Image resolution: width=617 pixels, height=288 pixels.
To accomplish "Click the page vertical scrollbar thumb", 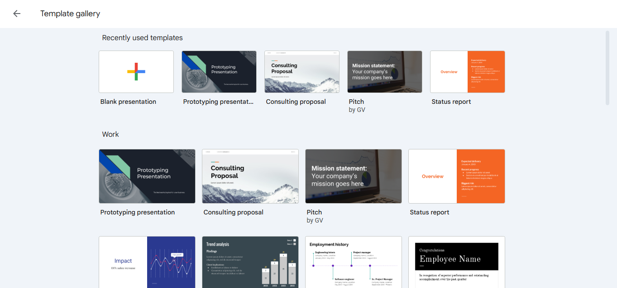I will pyautogui.click(x=607, y=68).
